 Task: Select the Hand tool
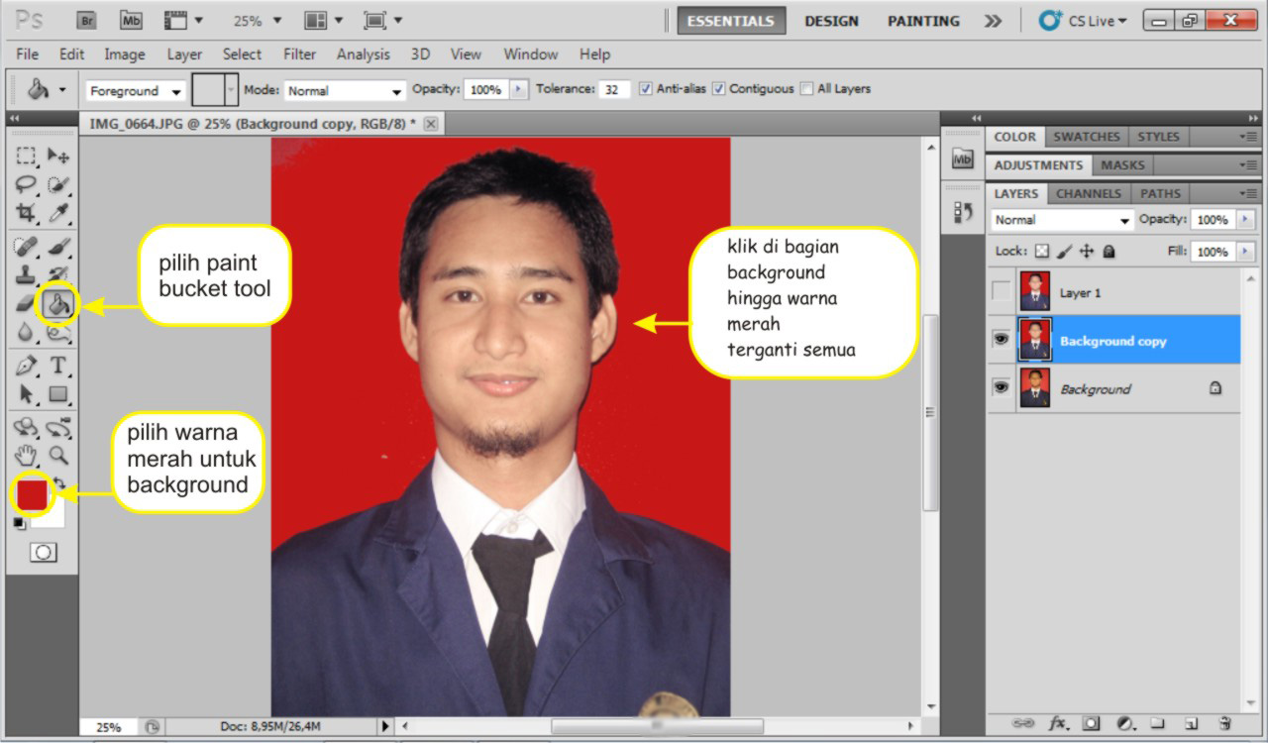(27, 456)
